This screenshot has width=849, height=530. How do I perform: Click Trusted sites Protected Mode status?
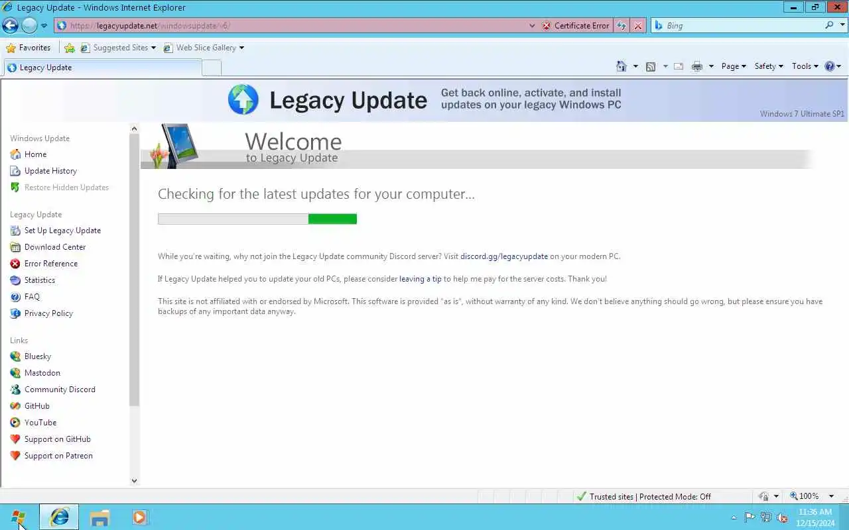643,496
